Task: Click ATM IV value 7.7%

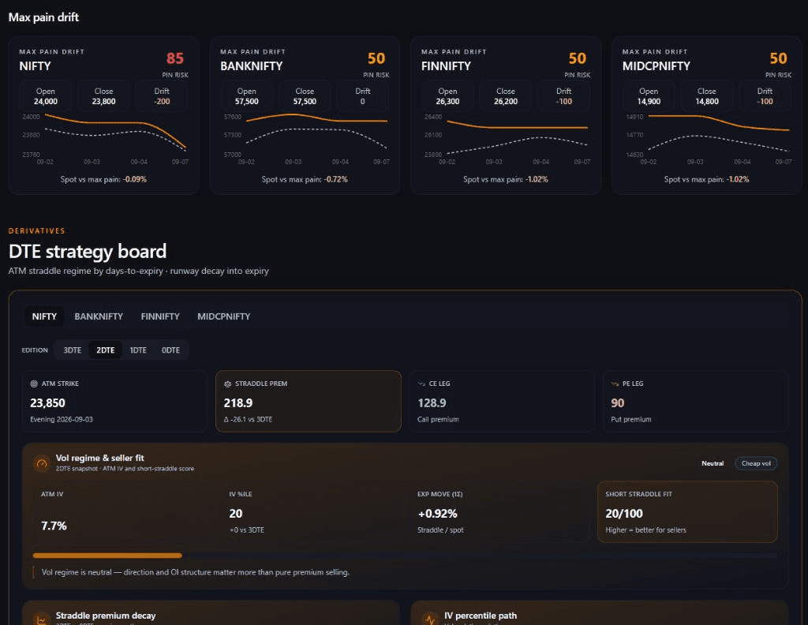Action: coord(54,526)
